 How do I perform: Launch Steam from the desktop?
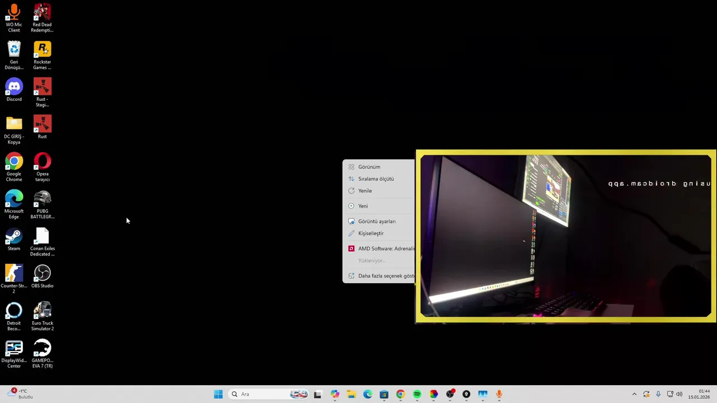click(x=14, y=240)
